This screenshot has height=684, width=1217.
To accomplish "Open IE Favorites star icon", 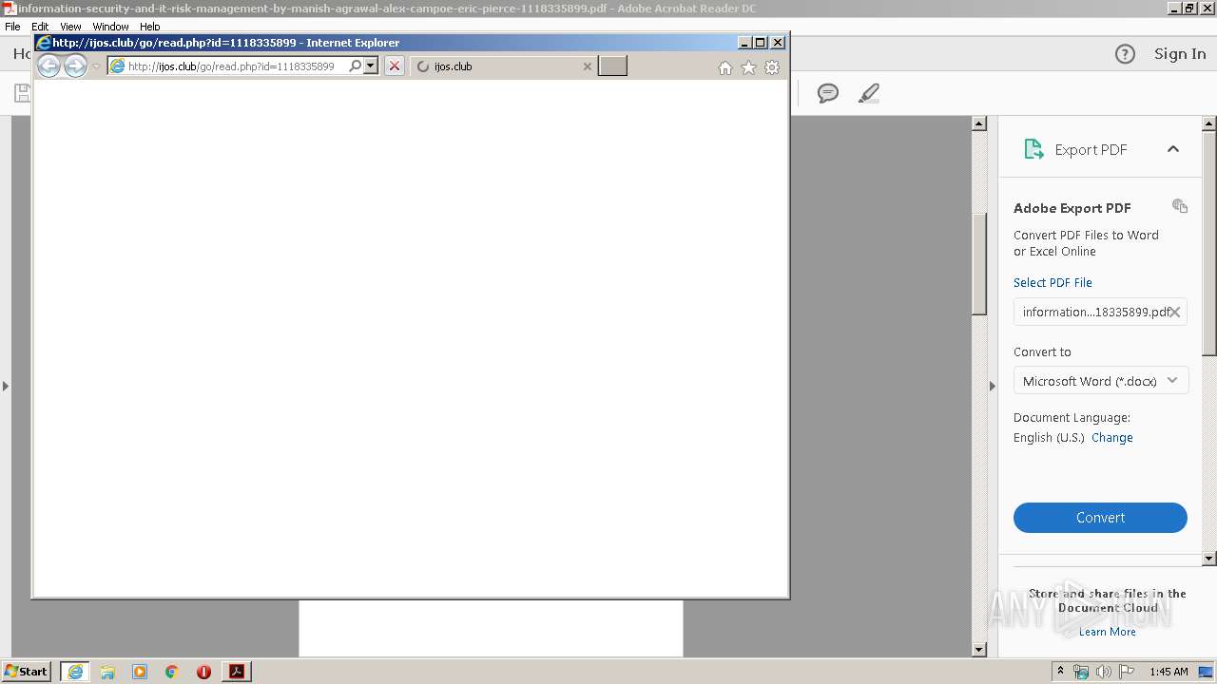I will point(748,67).
